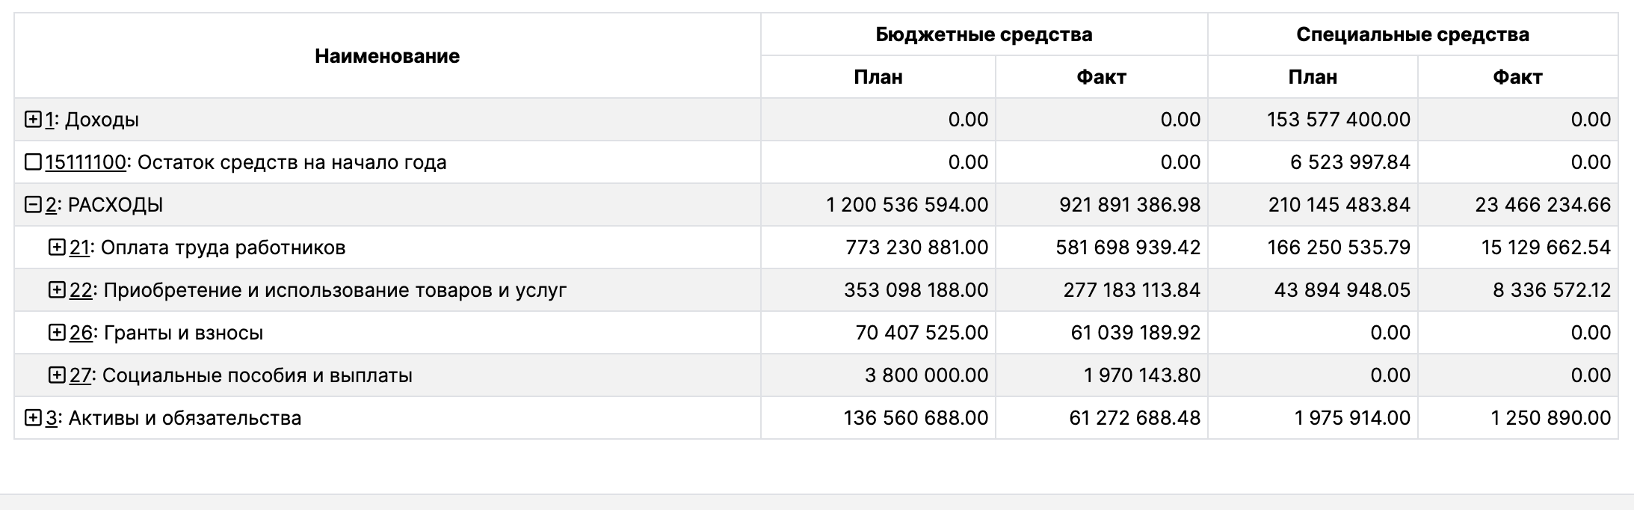Follow code link 2 for РАСХОДЫ

(x=51, y=205)
